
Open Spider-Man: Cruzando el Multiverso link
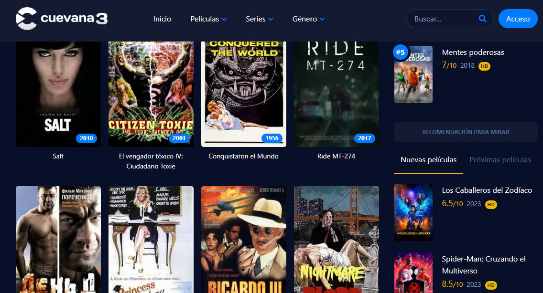click(483, 265)
